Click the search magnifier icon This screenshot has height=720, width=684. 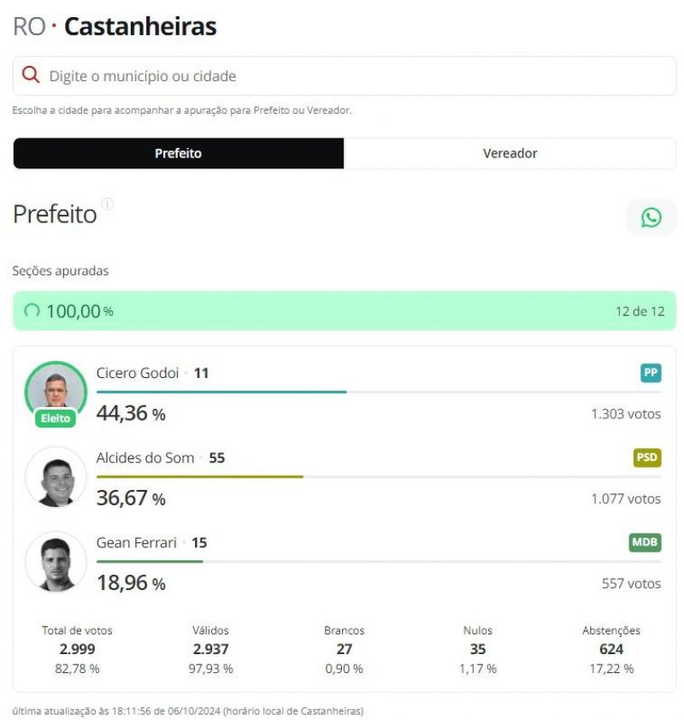pyautogui.click(x=32, y=75)
